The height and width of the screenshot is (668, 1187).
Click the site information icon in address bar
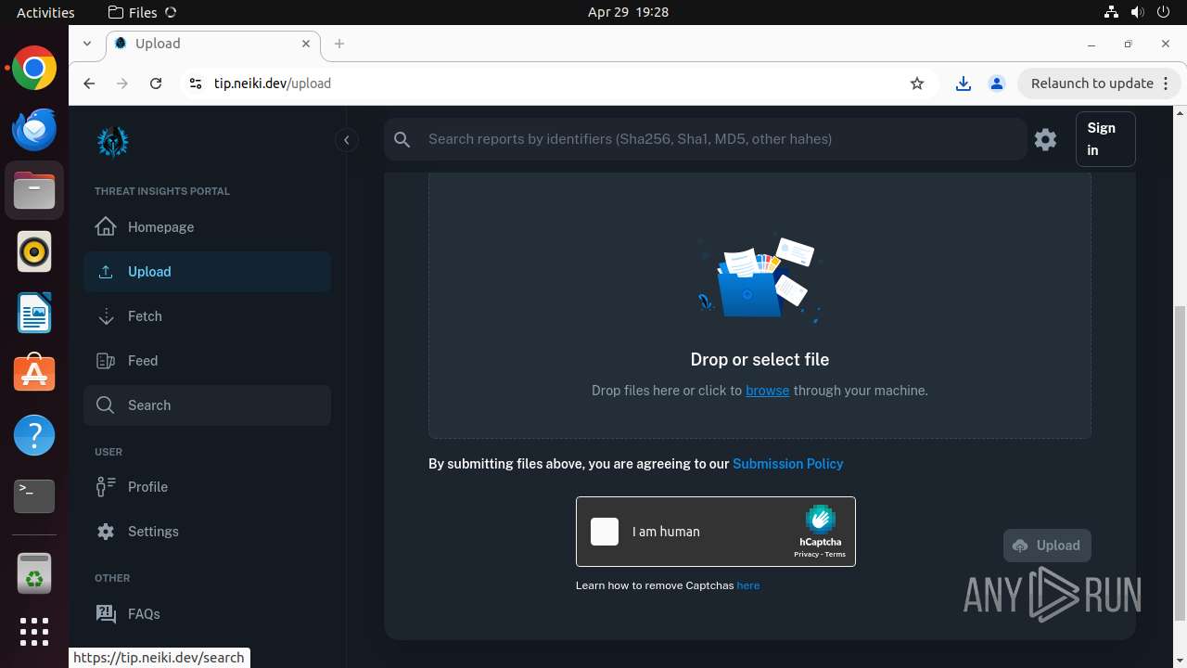point(195,83)
